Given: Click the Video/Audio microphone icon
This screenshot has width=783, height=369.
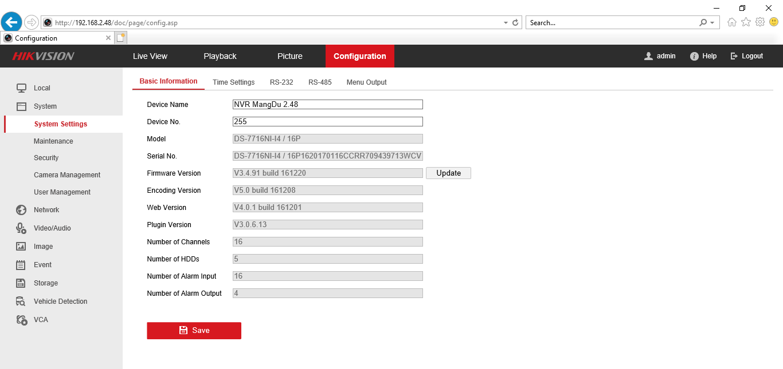Looking at the screenshot, I should [21, 228].
